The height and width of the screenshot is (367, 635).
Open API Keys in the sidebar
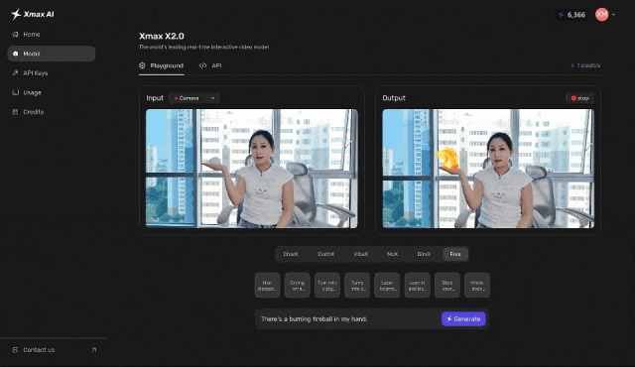tap(51, 72)
